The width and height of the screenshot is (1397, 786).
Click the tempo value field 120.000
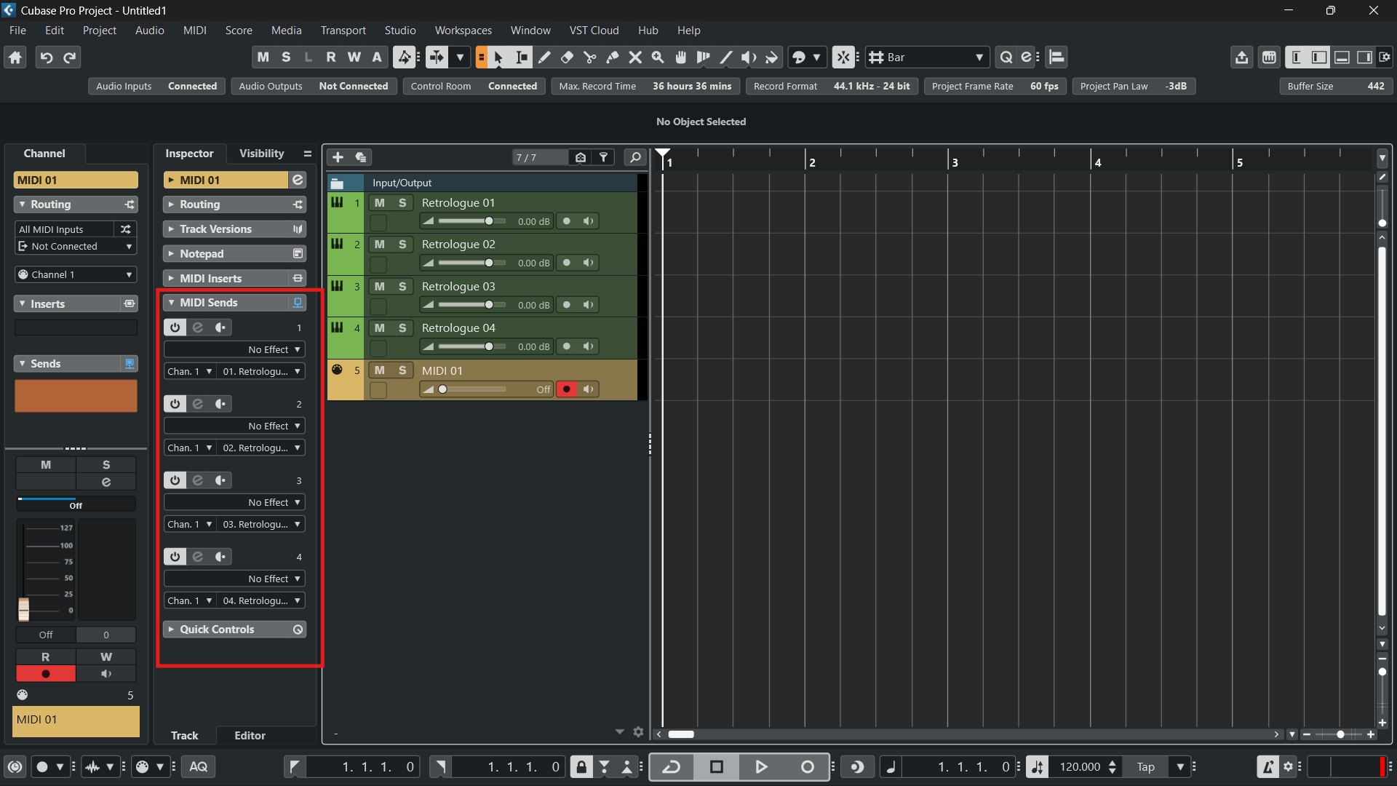coord(1080,766)
